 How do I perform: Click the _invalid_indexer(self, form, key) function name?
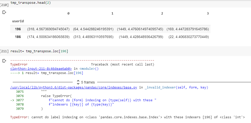[x=176, y=87]
